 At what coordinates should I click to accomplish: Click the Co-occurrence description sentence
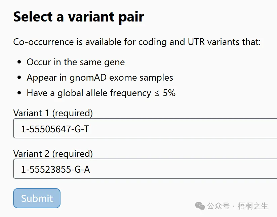pos(137,42)
